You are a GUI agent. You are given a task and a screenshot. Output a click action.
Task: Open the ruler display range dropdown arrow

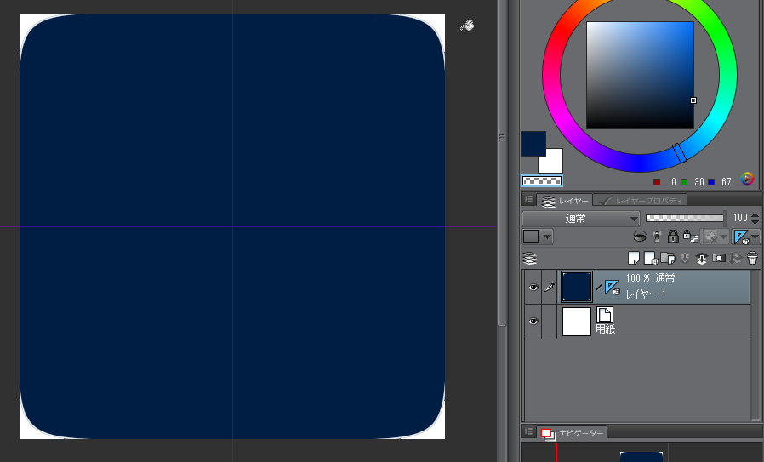pyautogui.click(x=755, y=237)
